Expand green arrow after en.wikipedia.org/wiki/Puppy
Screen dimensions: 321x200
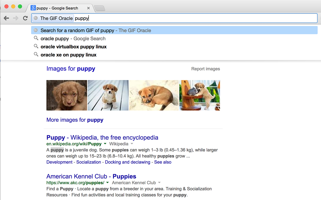click(105, 144)
